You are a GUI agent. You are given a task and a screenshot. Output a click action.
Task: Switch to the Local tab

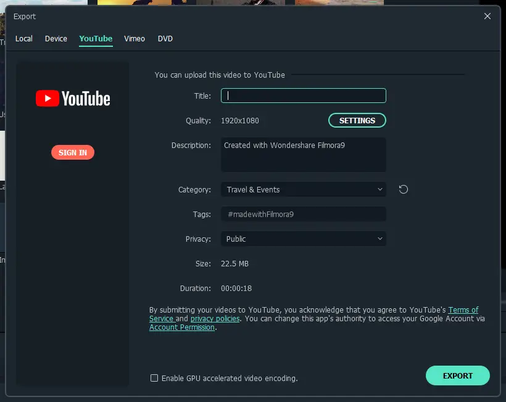24,39
